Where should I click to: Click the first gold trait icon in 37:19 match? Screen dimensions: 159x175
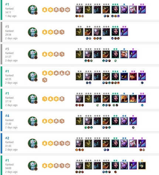pos(45,99)
